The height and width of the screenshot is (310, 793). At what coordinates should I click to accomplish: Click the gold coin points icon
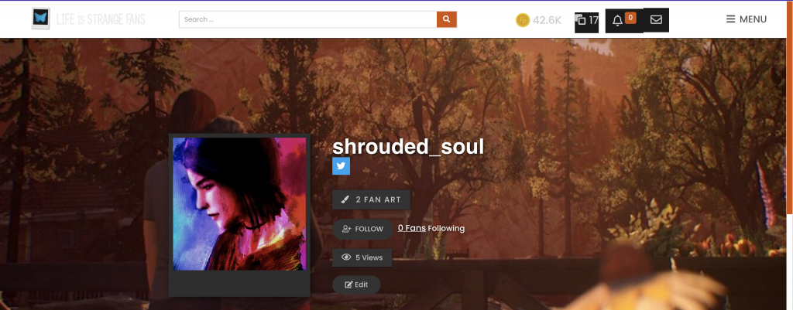(x=523, y=20)
